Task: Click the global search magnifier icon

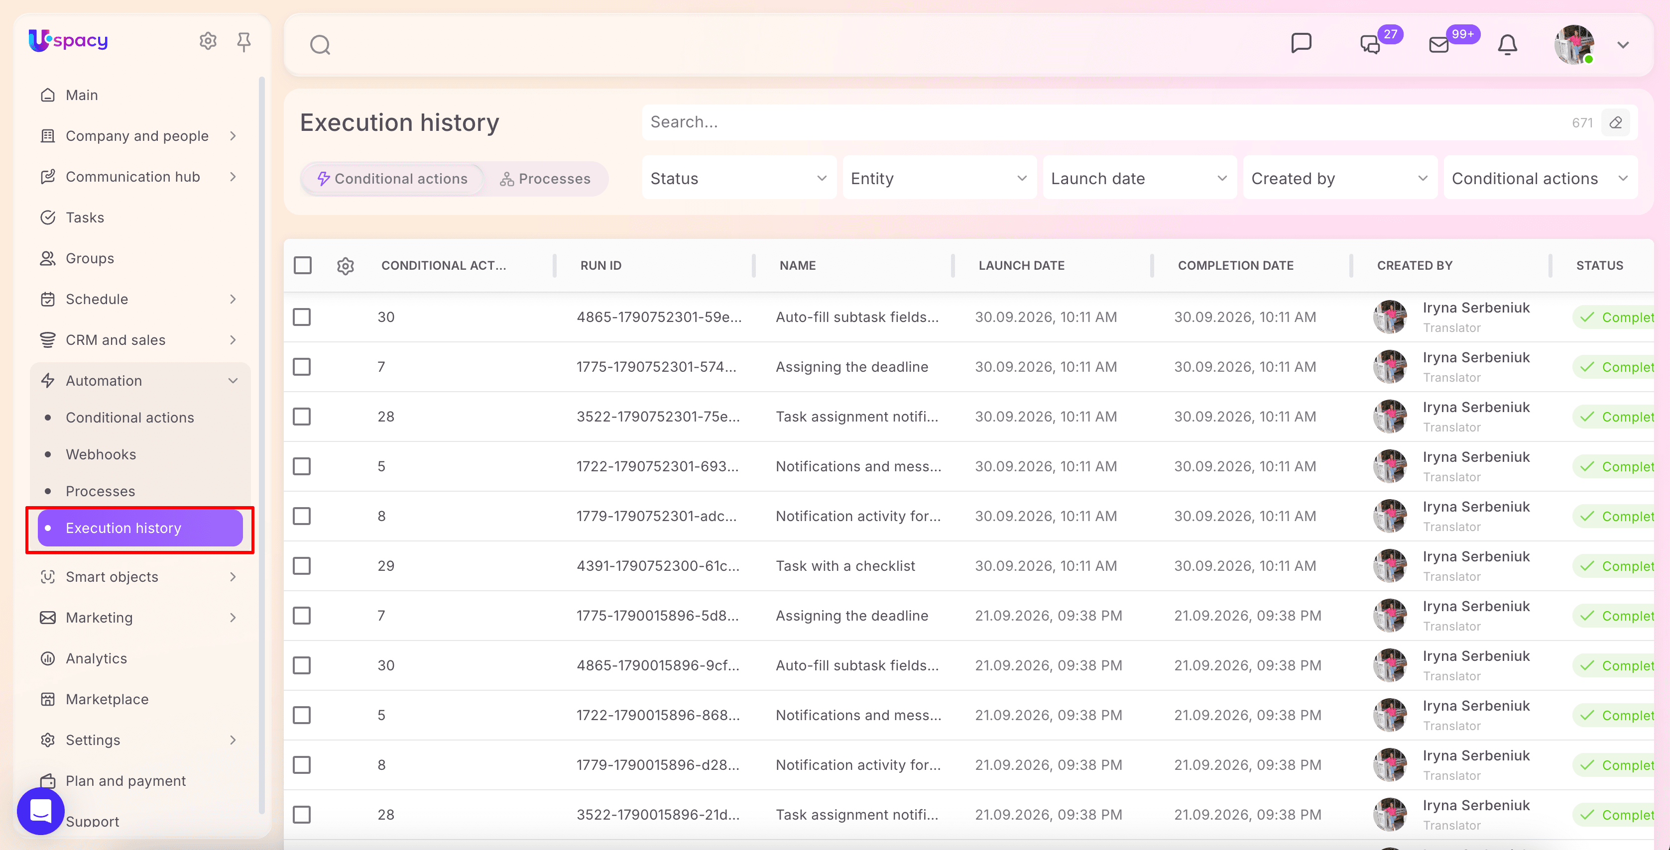Action: point(320,45)
